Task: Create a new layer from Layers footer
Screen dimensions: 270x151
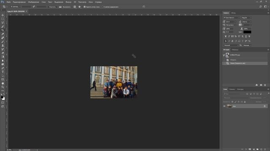Action: (261, 149)
